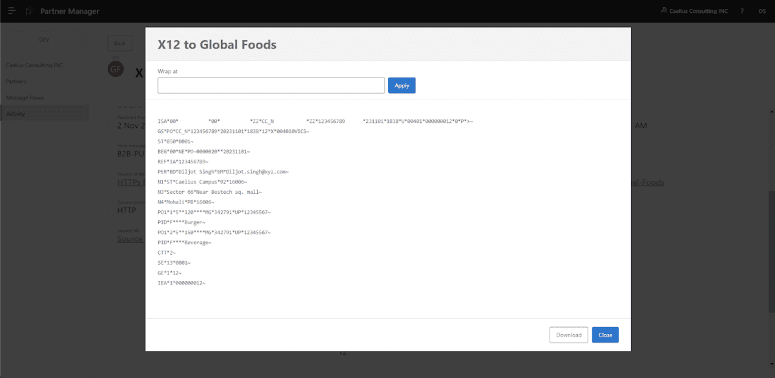This screenshot has width=775, height=378.
Task: Click the X12 to Global Foods dialog title
Action: pos(217,45)
